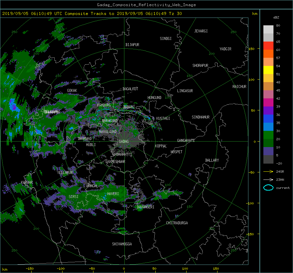Click the Gadag_Composite_Reflectivity_Web_Image title
293x273 pixels.
pyautogui.click(x=146, y=5)
